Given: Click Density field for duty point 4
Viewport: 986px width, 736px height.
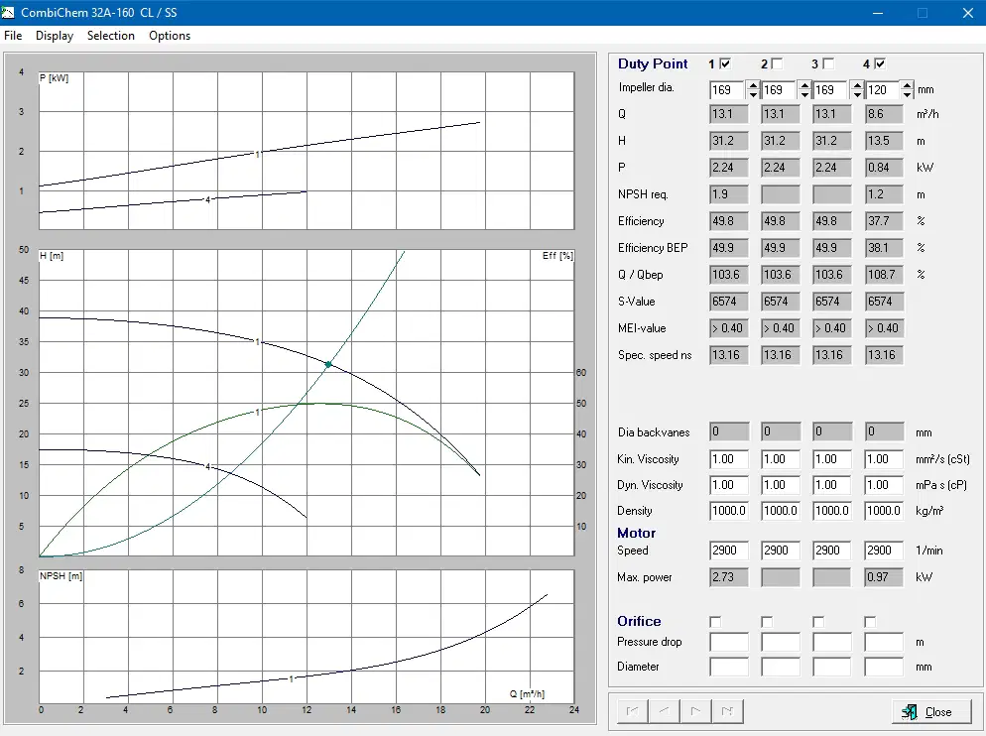Looking at the screenshot, I should tap(884, 511).
